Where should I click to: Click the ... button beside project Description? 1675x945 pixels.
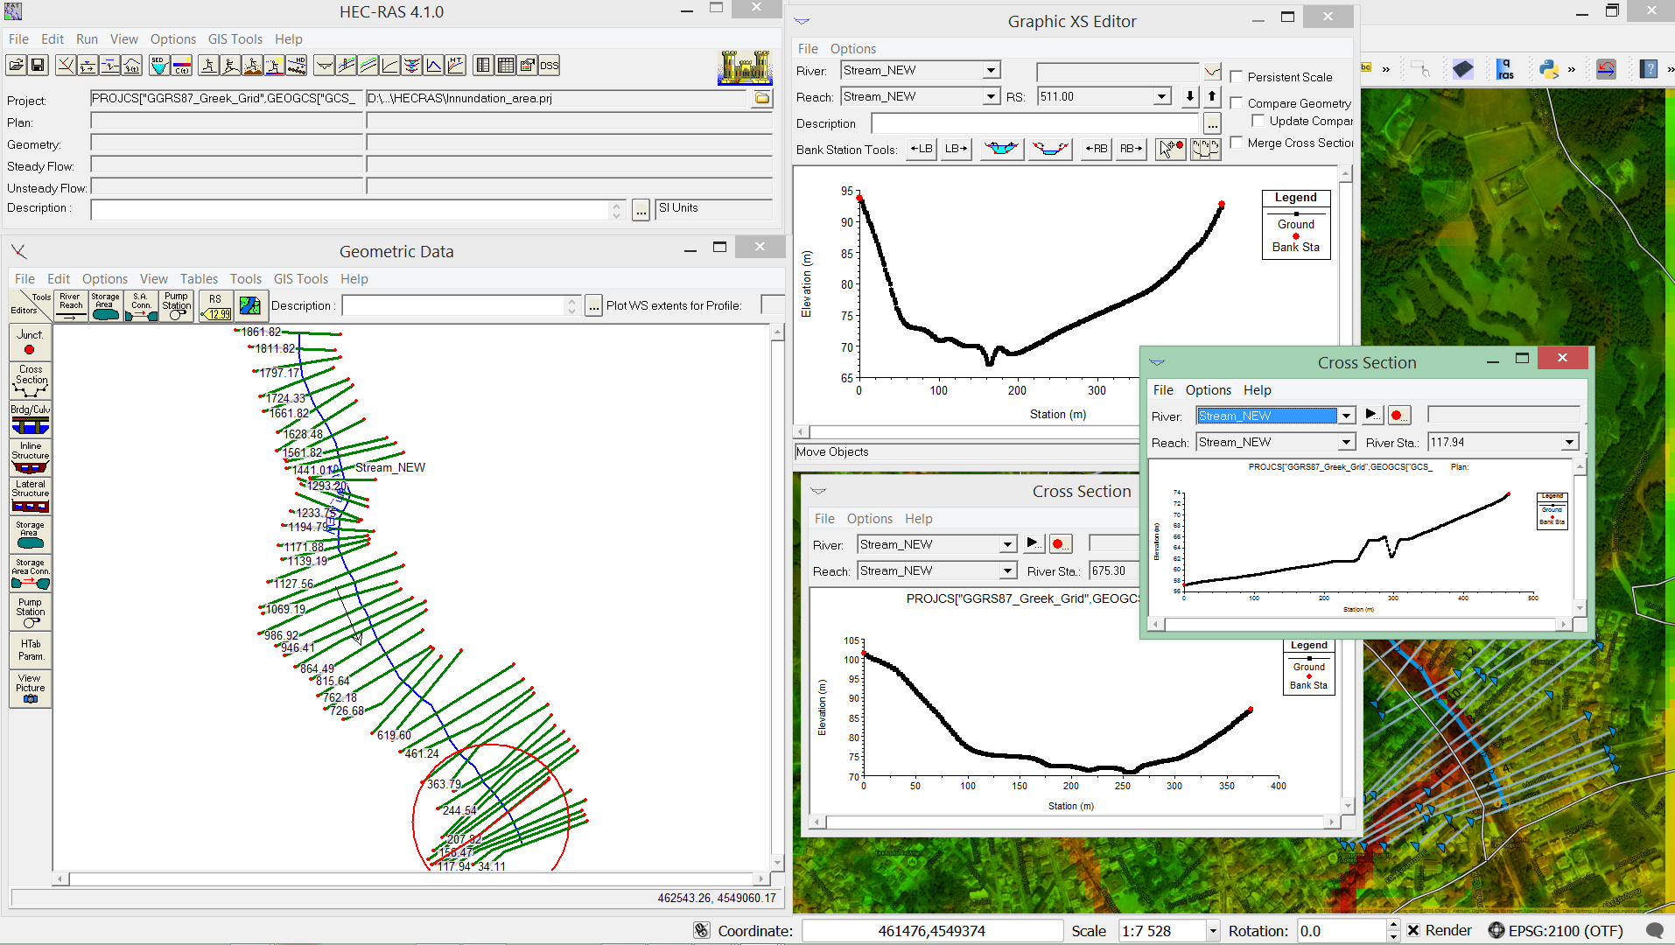click(x=641, y=210)
